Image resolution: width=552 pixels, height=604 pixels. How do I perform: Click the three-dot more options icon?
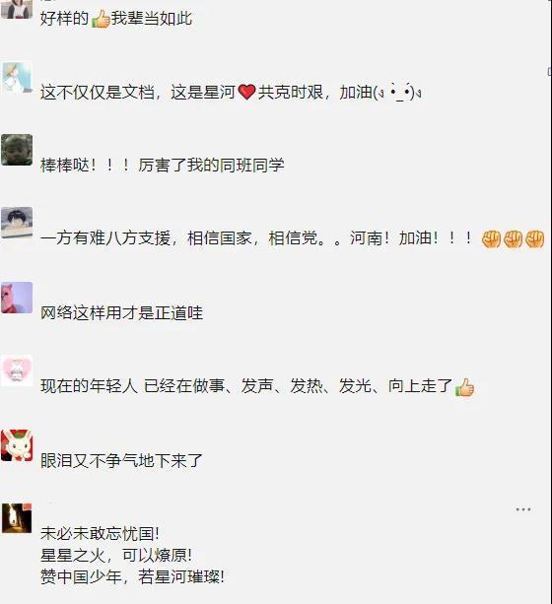pos(523,509)
